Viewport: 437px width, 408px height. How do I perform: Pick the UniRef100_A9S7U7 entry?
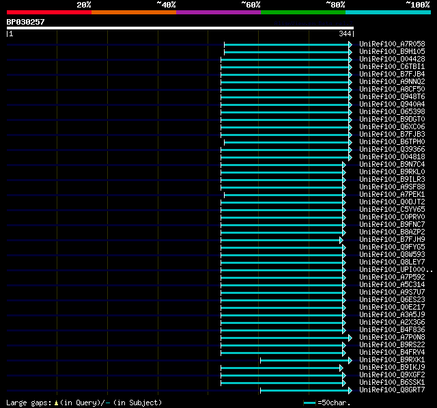tap(392, 293)
